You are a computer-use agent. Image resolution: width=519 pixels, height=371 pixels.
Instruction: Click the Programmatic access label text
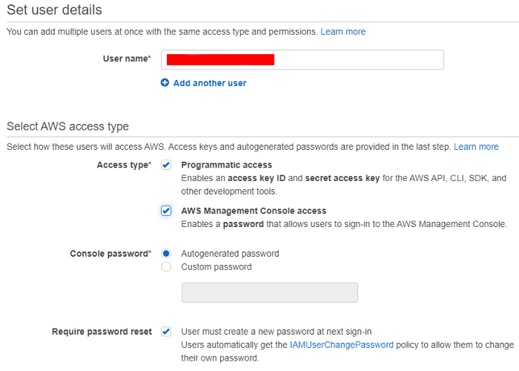click(x=226, y=165)
